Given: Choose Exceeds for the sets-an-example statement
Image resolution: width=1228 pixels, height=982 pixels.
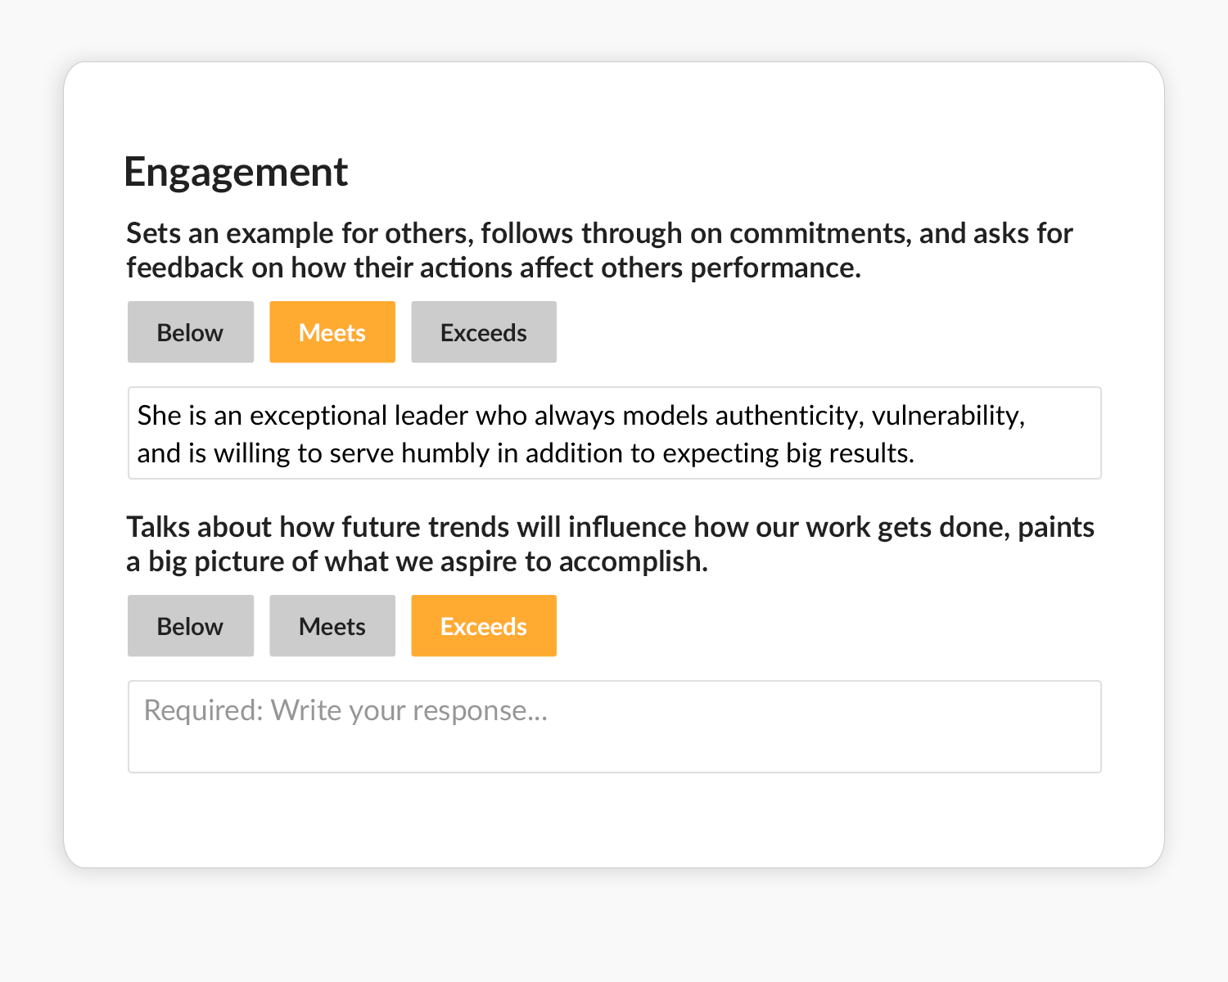Looking at the screenshot, I should click(x=483, y=332).
